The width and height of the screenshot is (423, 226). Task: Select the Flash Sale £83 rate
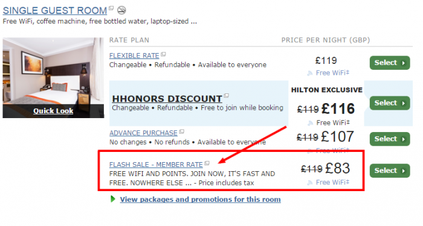pos(390,171)
